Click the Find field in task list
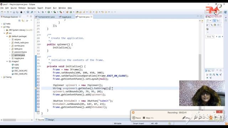The width and height of the screenshot is (228, 128). click(210, 37)
